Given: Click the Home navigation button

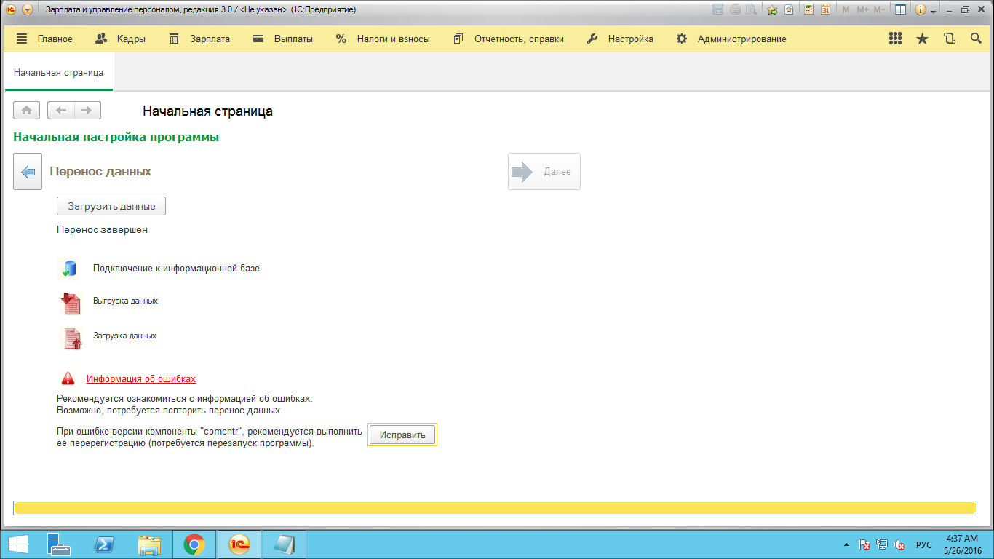Looking at the screenshot, I should click(26, 111).
